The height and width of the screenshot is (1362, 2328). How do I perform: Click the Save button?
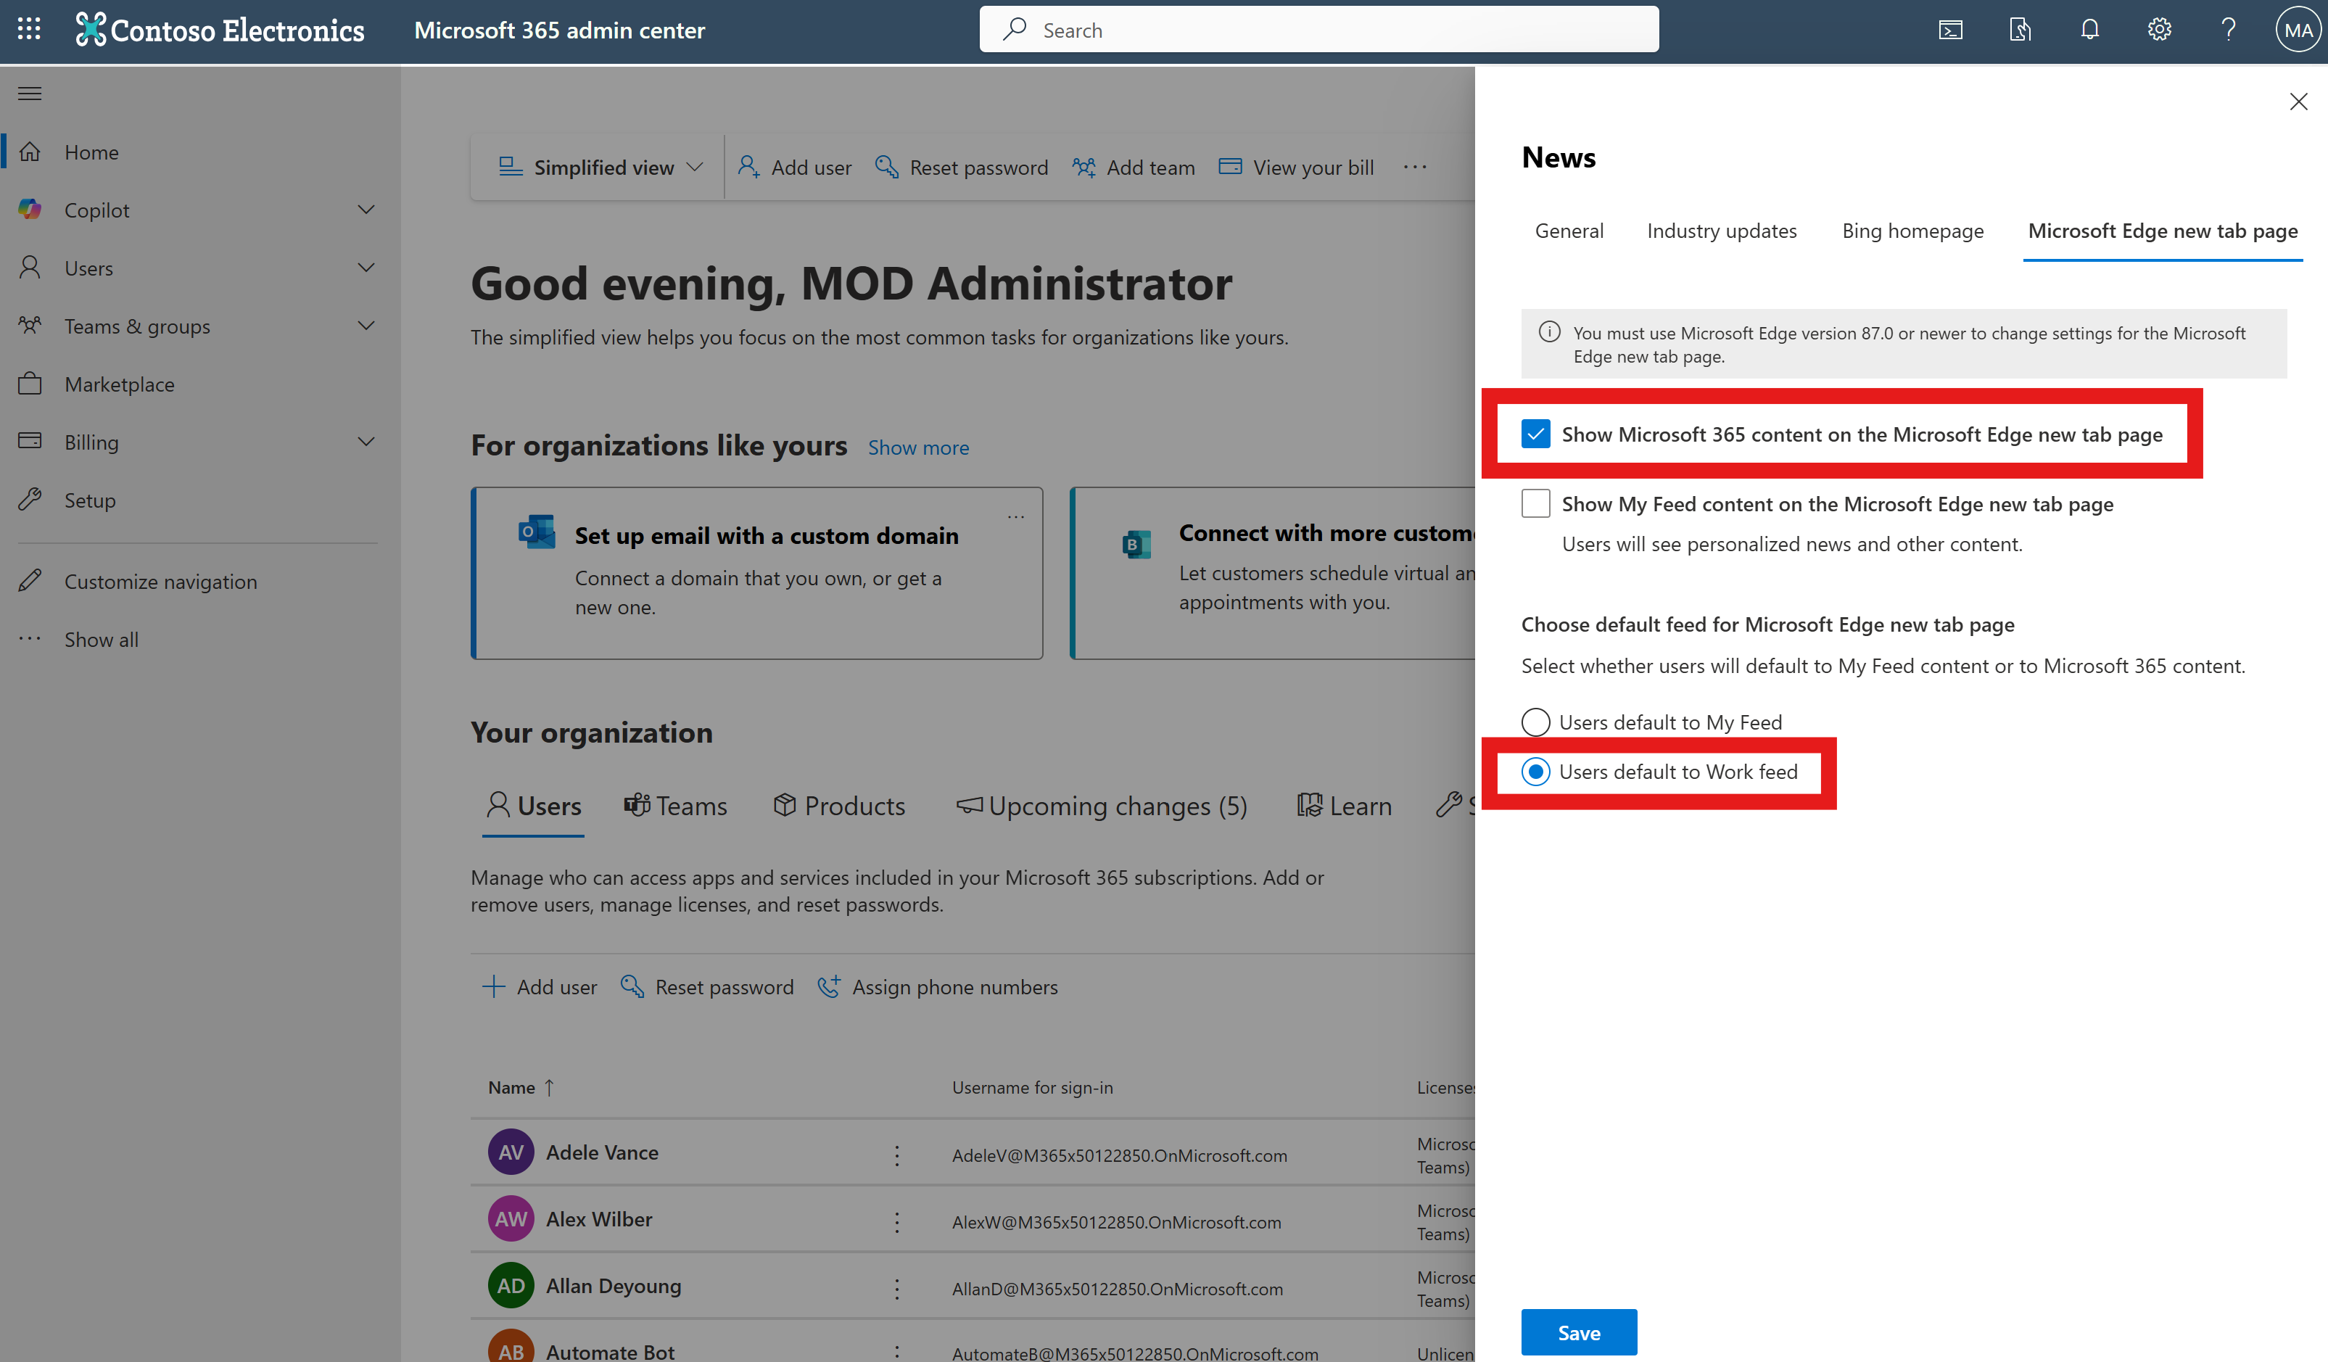click(1579, 1332)
